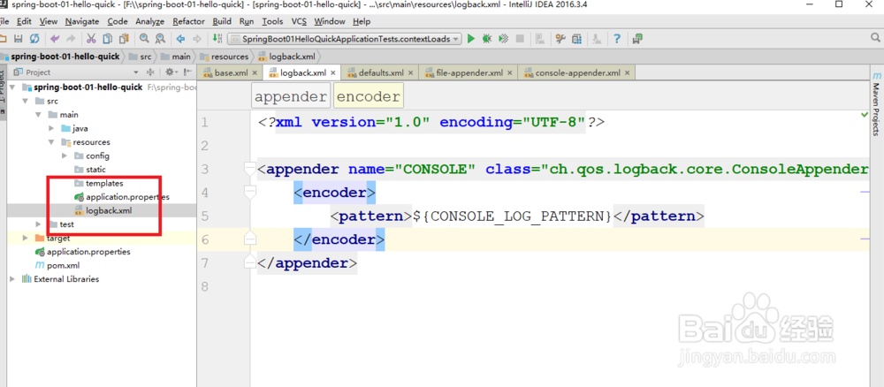This screenshot has height=387, width=884.
Task: Open the Project Structure icon
Action: [576, 39]
